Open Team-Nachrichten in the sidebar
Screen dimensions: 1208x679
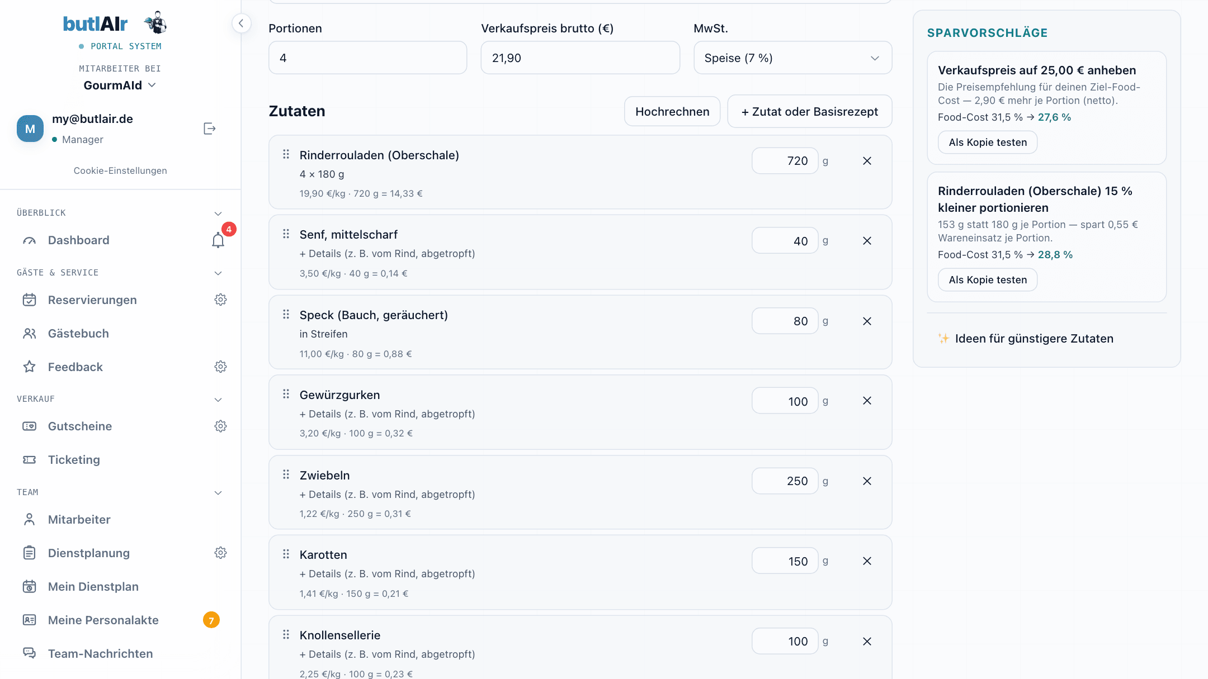point(100,654)
